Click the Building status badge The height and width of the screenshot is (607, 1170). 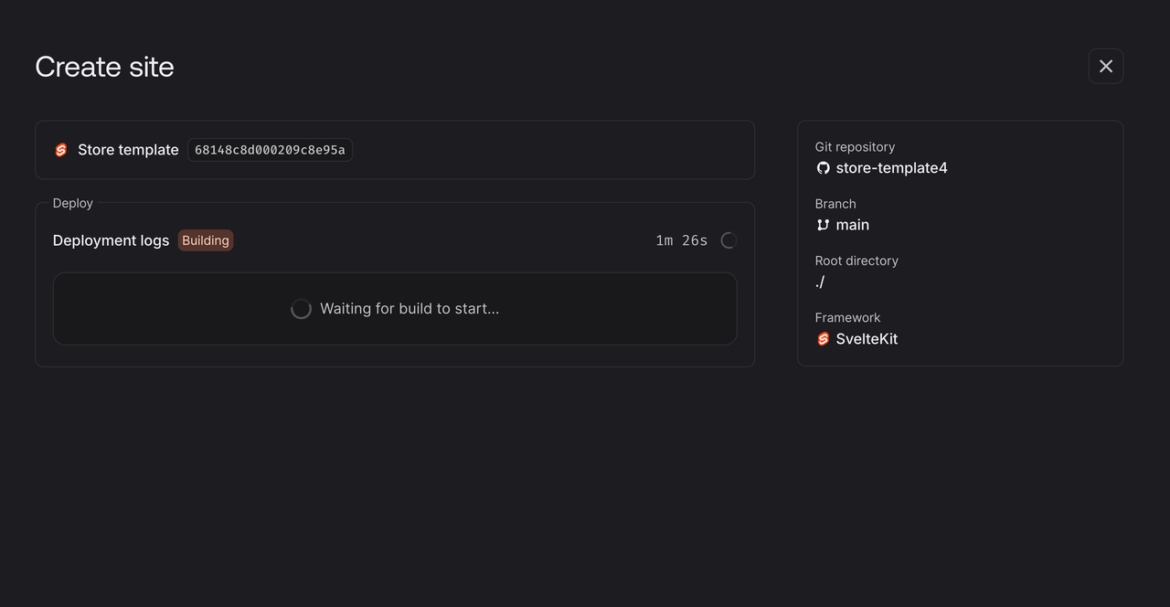[x=205, y=240]
